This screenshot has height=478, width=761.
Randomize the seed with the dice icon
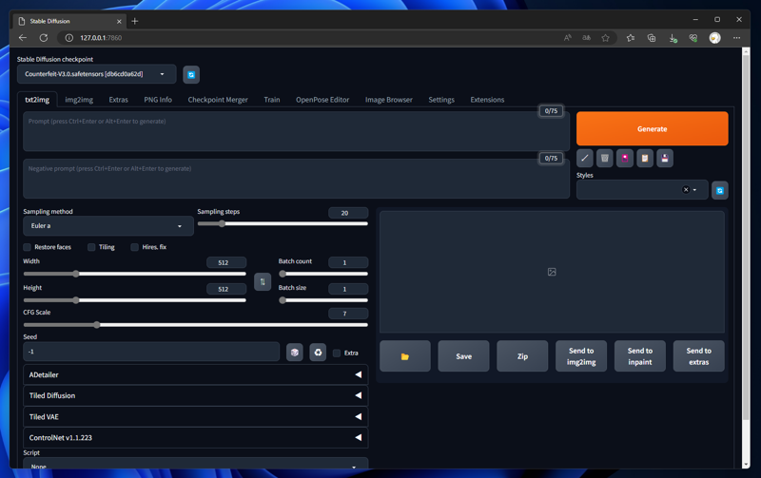pyautogui.click(x=295, y=353)
